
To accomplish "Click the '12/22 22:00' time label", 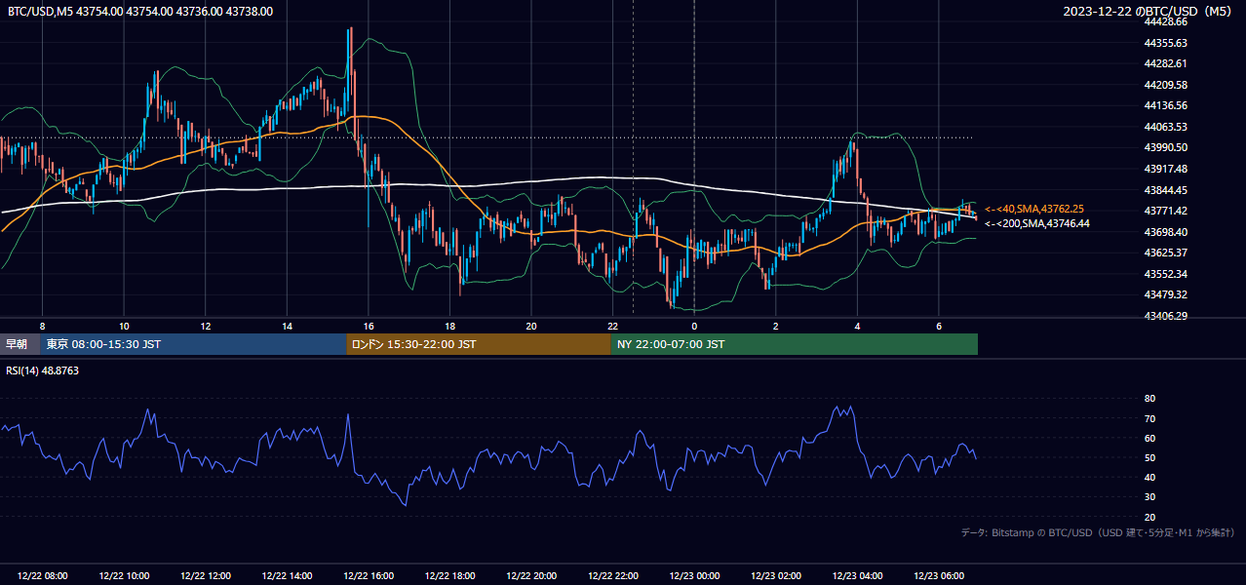I will click(612, 576).
